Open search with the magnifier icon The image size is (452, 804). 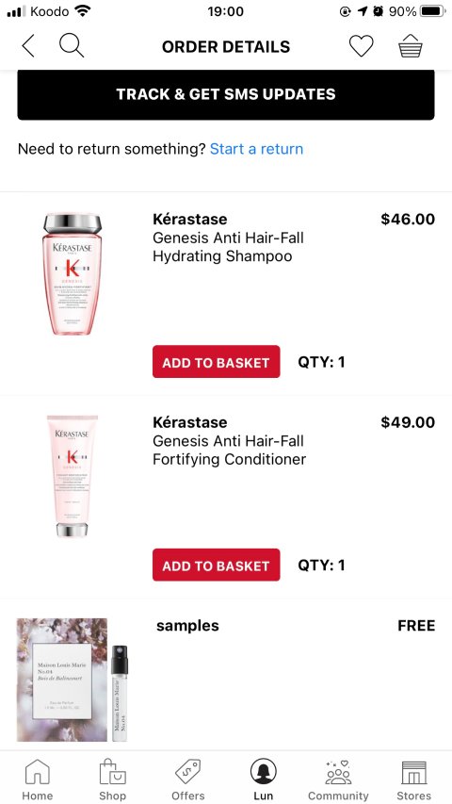click(x=72, y=45)
